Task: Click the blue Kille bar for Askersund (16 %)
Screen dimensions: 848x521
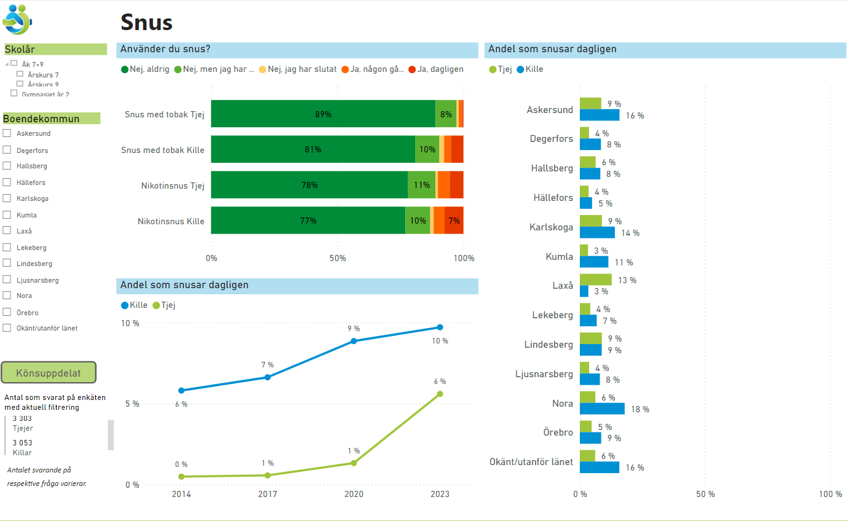Action: [600, 115]
